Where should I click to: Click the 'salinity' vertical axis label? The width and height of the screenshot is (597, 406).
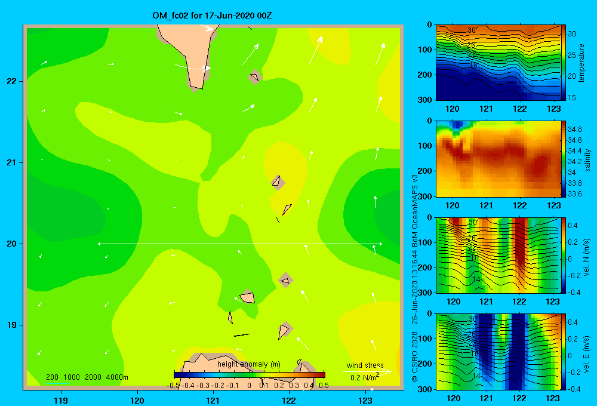(587, 160)
